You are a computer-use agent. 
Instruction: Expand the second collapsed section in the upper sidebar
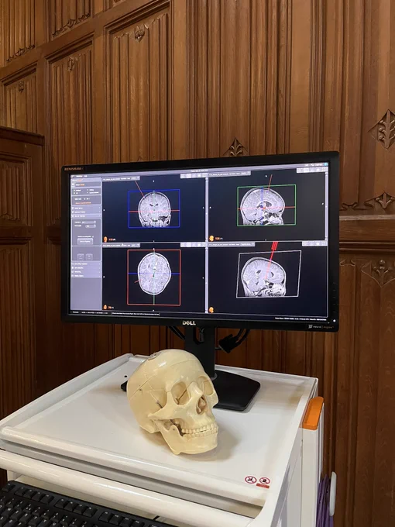[x=86, y=212]
